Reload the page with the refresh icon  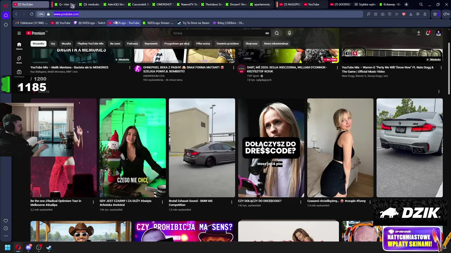tap(32, 14)
